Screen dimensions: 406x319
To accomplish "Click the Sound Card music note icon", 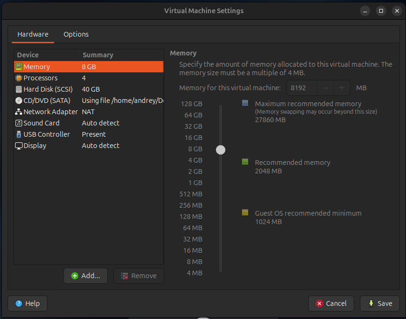I will (19, 123).
